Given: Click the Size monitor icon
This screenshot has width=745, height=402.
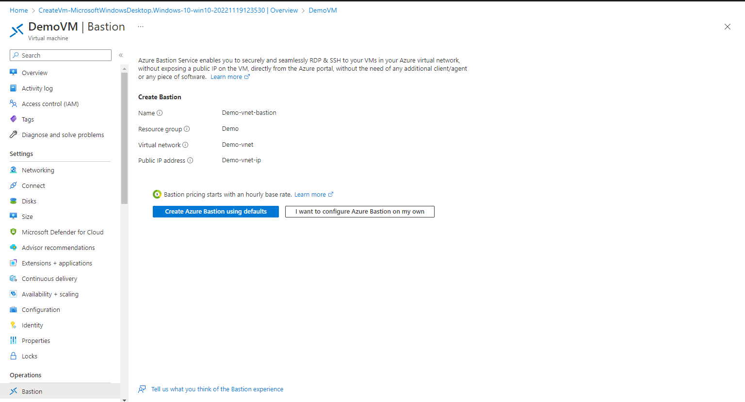Looking at the screenshot, I should pos(14,216).
